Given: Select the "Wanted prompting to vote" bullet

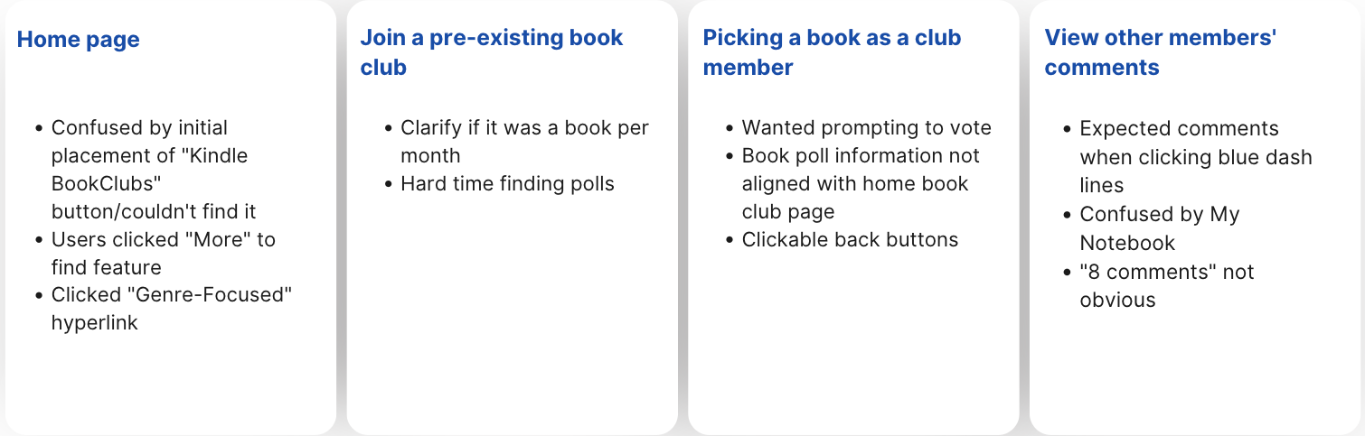Looking at the screenshot, I should pyautogui.click(x=866, y=128).
